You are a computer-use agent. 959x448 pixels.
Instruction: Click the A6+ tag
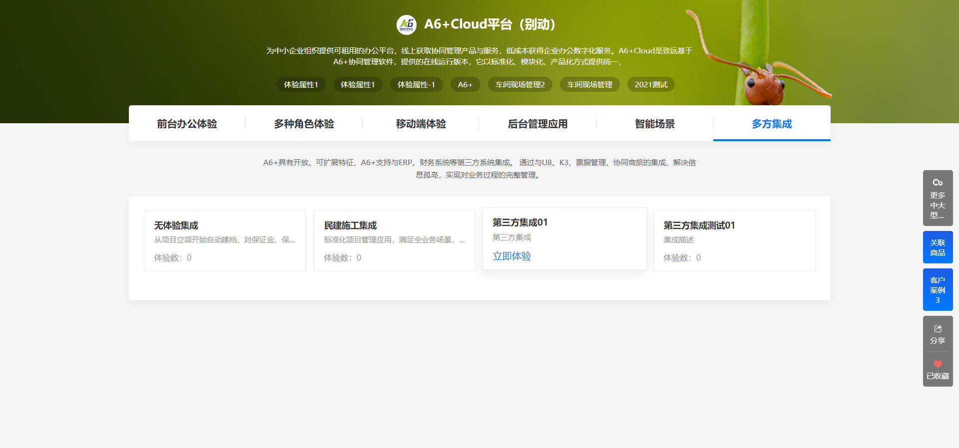tap(465, 85)
